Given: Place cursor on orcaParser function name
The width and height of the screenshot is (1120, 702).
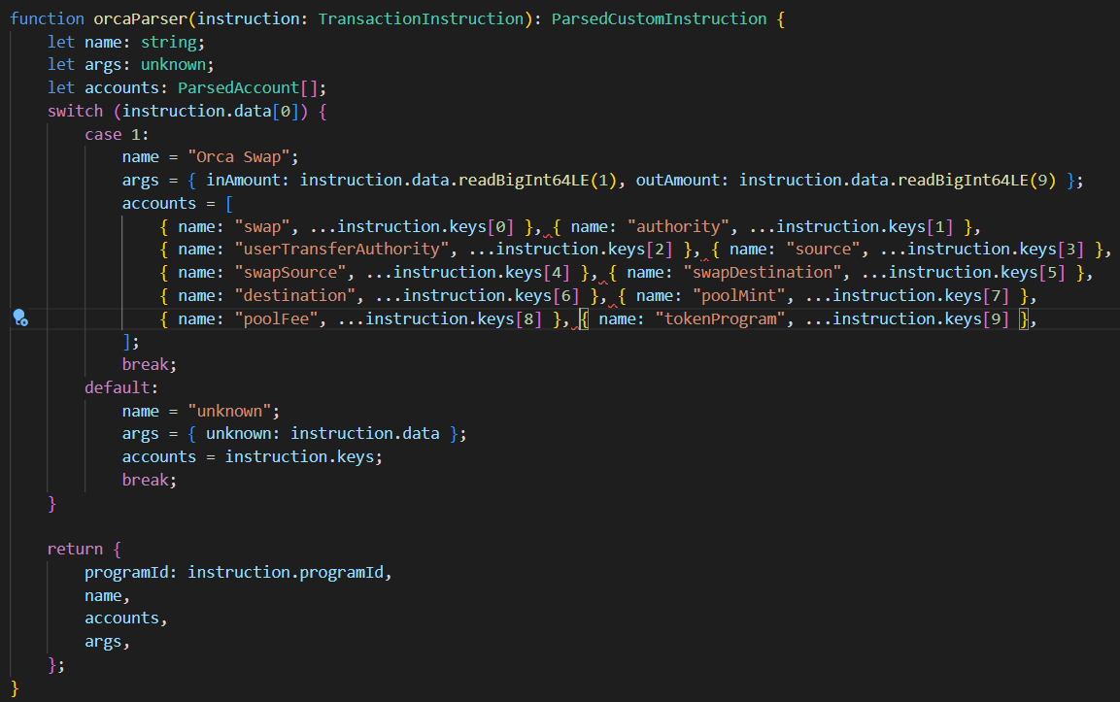Looking at the screenshot, I should pos(140,18).
